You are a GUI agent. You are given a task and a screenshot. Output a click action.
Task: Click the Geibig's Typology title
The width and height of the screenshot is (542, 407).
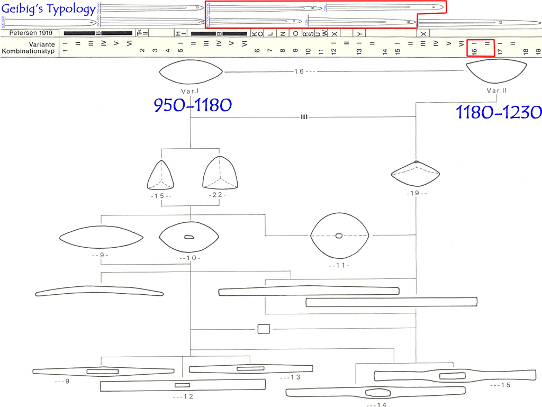[48, 8]
